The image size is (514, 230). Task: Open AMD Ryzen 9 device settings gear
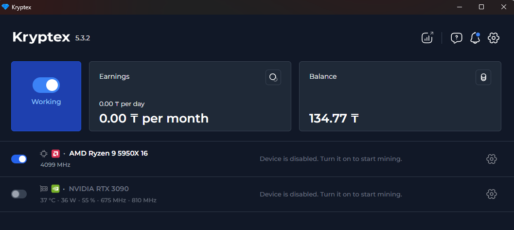pos(491,159)
